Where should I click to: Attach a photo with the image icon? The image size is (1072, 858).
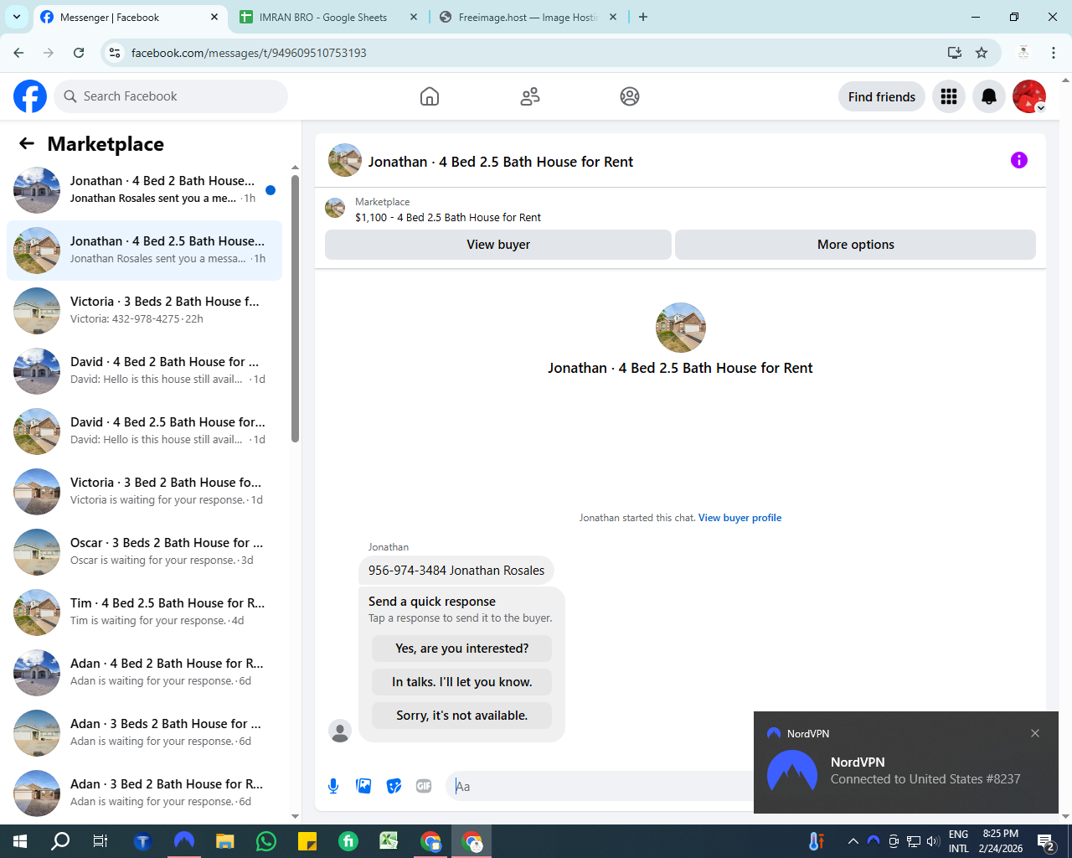click(x=363, y=786)
